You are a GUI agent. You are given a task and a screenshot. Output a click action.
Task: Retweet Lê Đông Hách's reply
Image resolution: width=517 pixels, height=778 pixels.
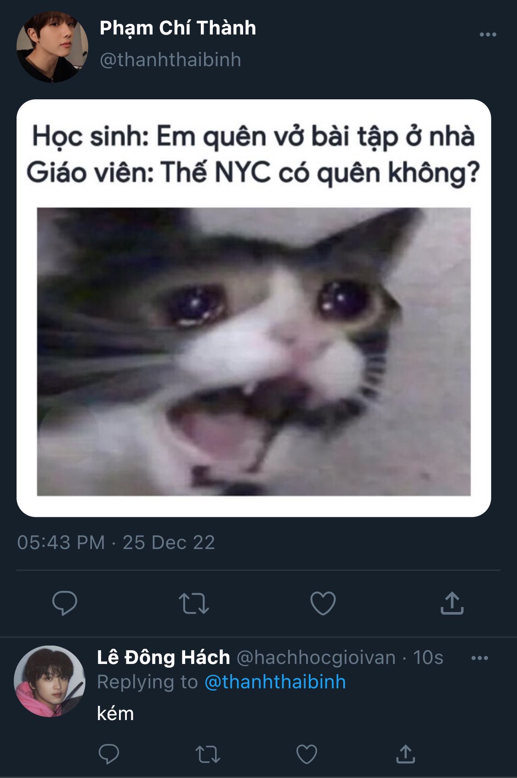[208, 755]
